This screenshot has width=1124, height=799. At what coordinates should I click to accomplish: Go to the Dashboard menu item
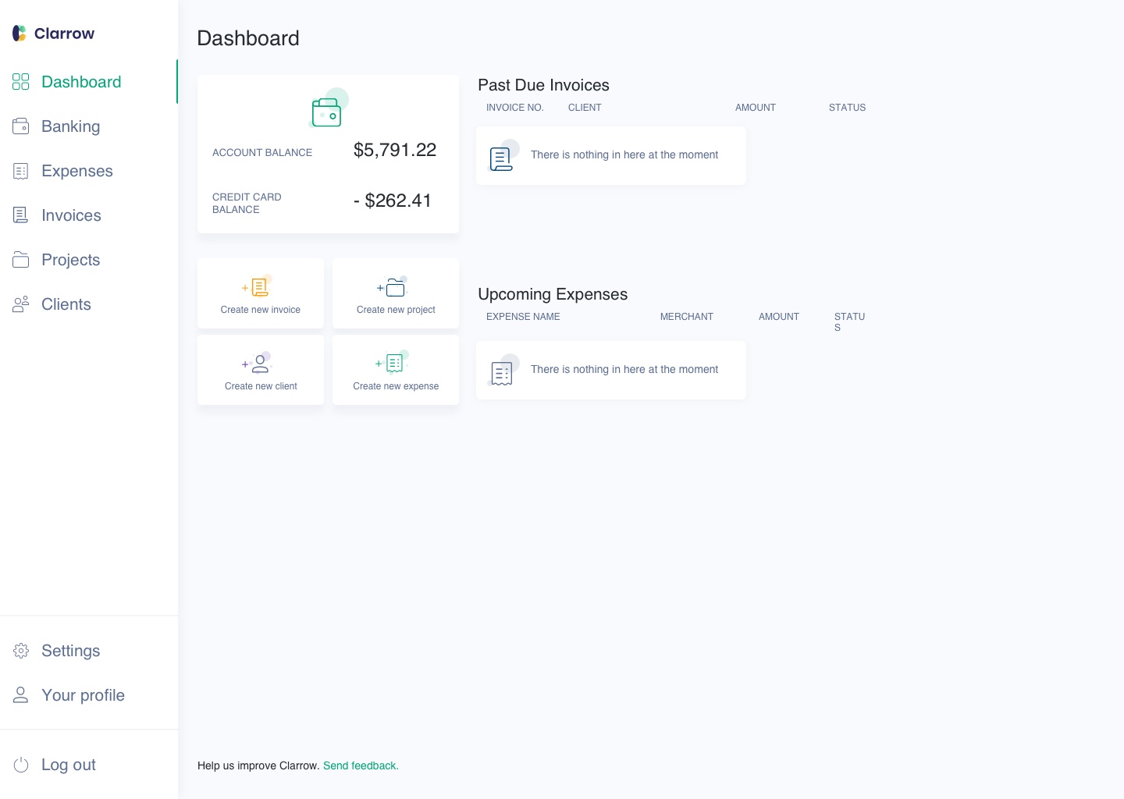[x=81, y=82]
